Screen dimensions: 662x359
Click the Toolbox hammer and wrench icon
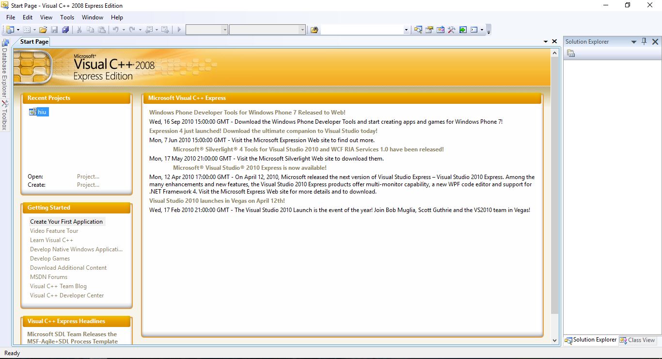coord(451,30)
